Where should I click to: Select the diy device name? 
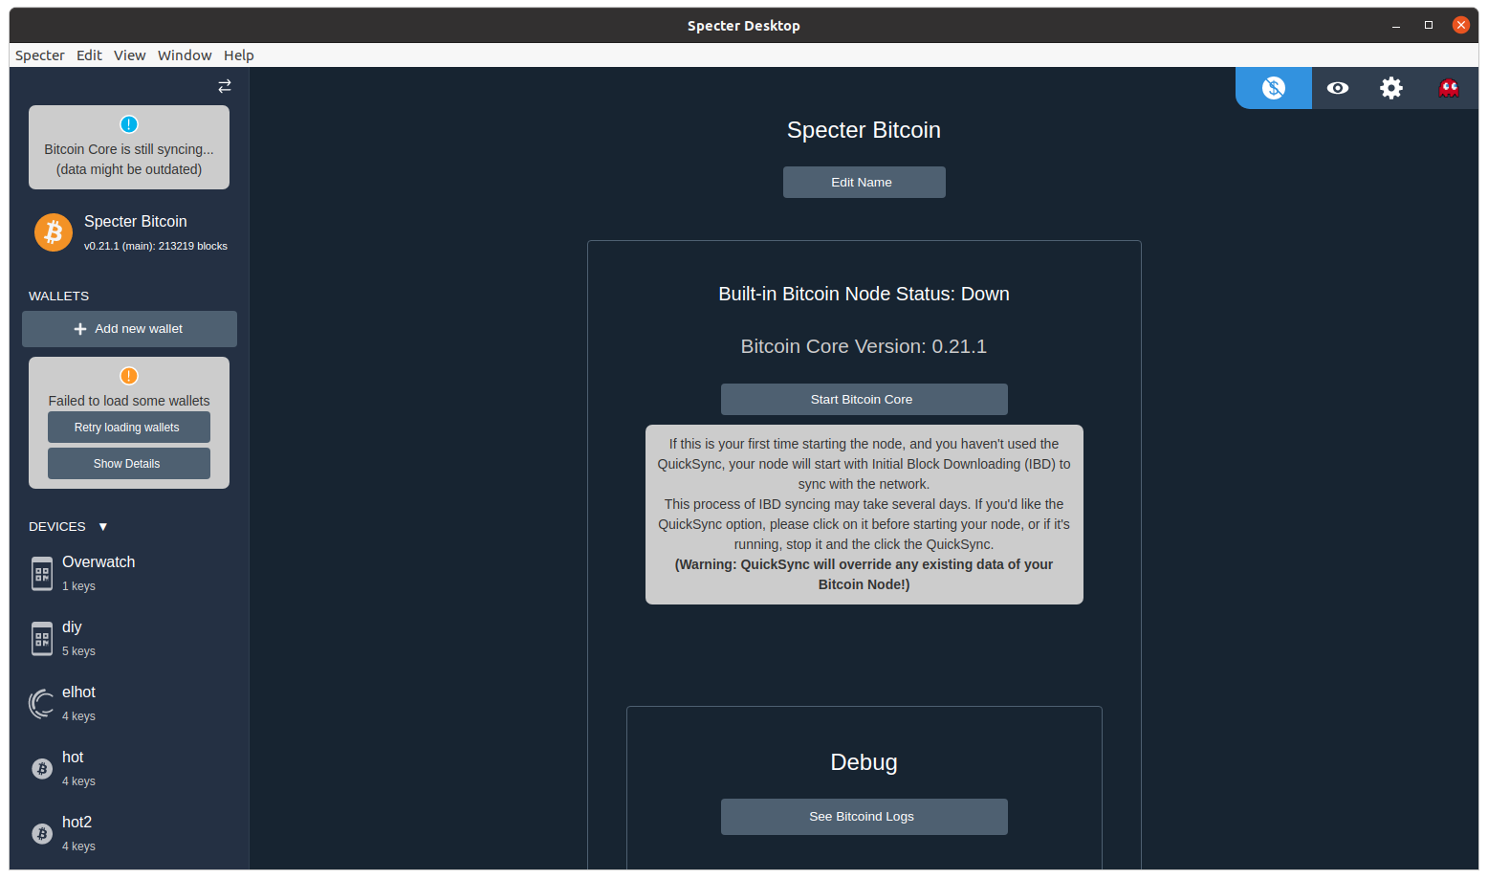(x=72, y=627)
